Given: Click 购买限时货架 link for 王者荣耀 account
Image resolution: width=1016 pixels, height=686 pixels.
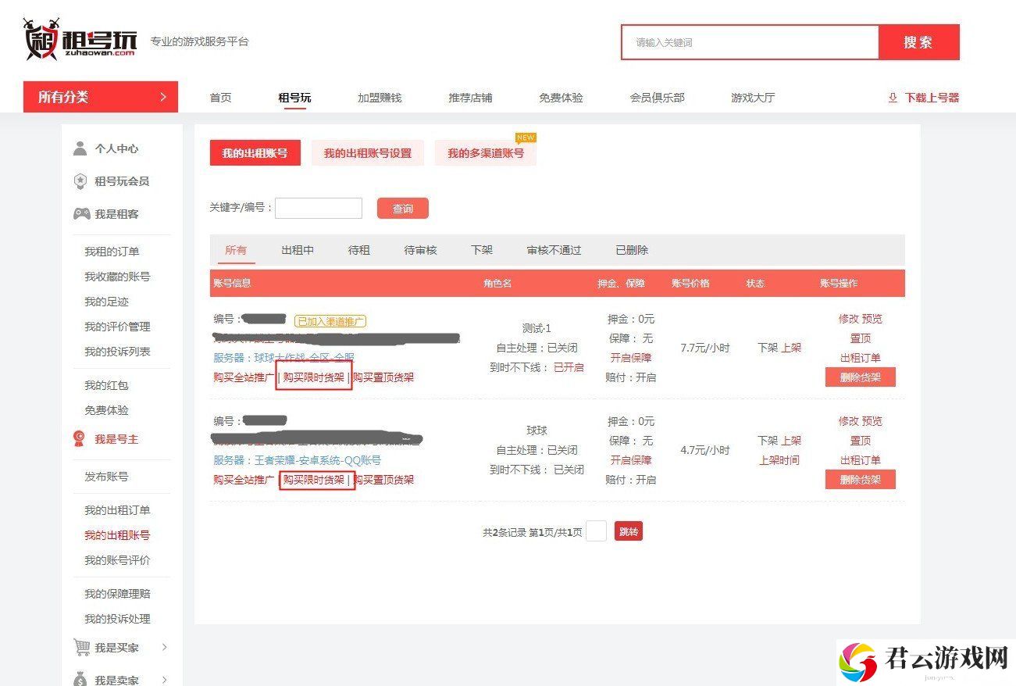Looking at the screenshot, I should [314, 480].
